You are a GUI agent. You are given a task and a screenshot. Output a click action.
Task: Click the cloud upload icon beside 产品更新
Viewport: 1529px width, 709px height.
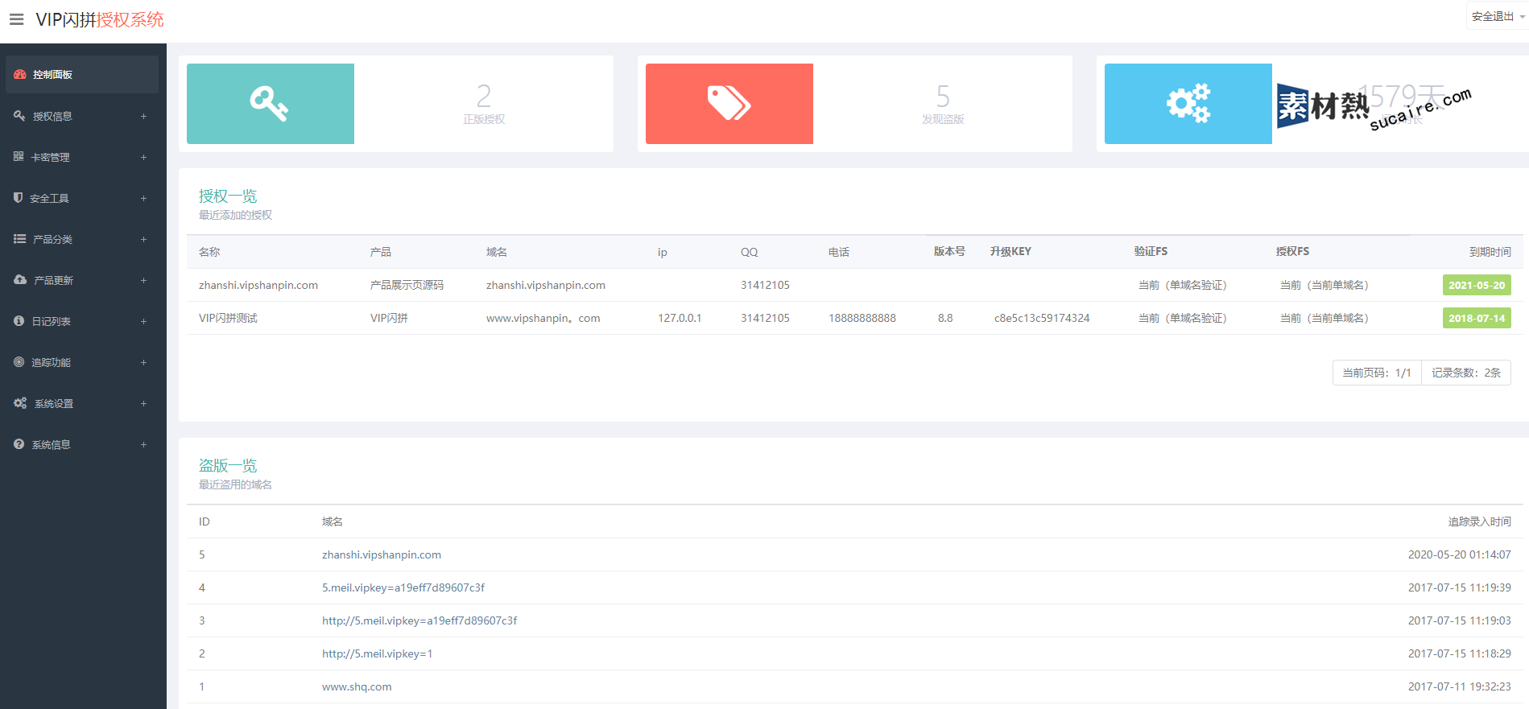[20, 279]
